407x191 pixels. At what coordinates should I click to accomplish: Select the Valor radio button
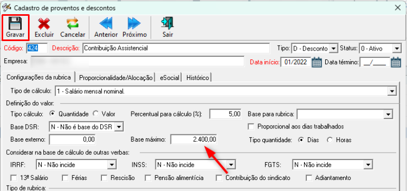(x=96, y=114)
